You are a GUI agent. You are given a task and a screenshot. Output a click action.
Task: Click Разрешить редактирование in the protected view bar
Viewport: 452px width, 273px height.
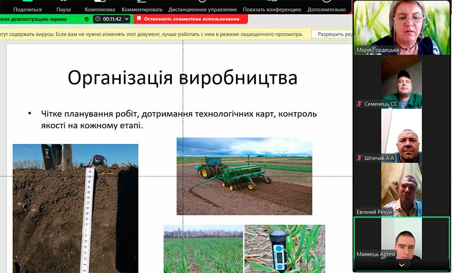(333, 34)
